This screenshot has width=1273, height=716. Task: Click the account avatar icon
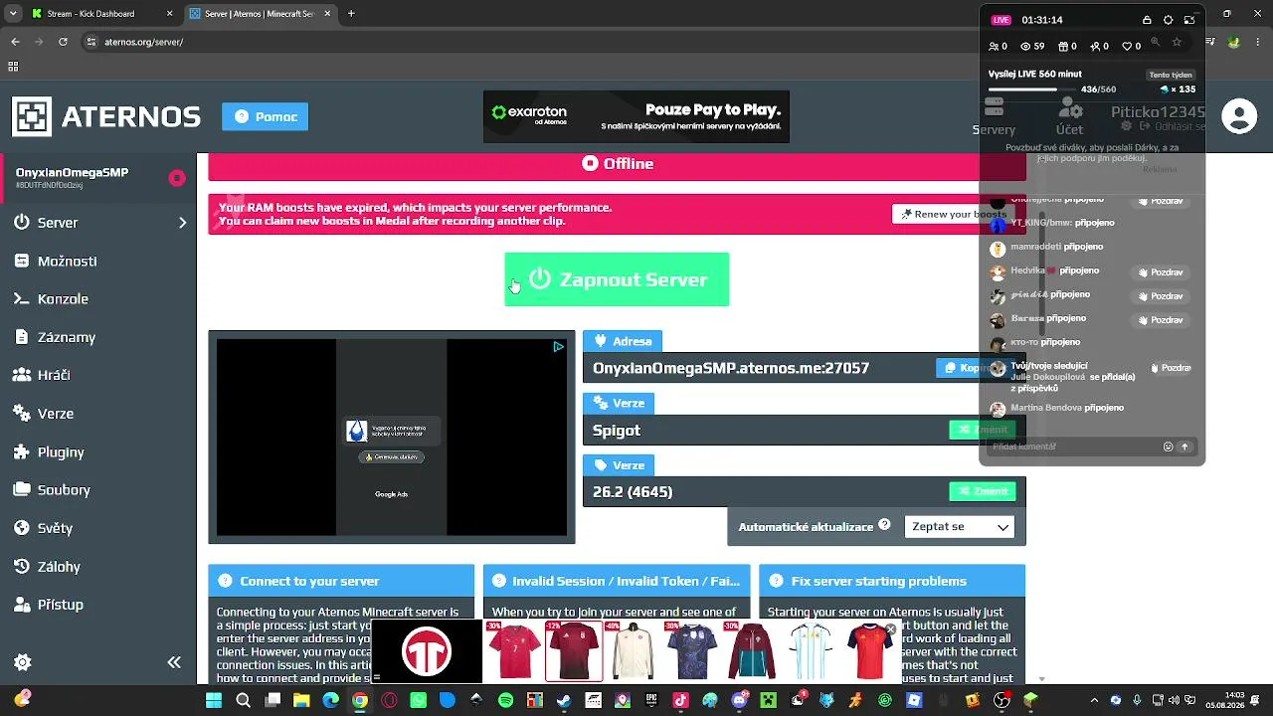click(x=1239, y=116)
